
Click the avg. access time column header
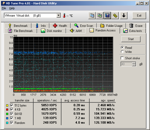click(x=74, y=100)
